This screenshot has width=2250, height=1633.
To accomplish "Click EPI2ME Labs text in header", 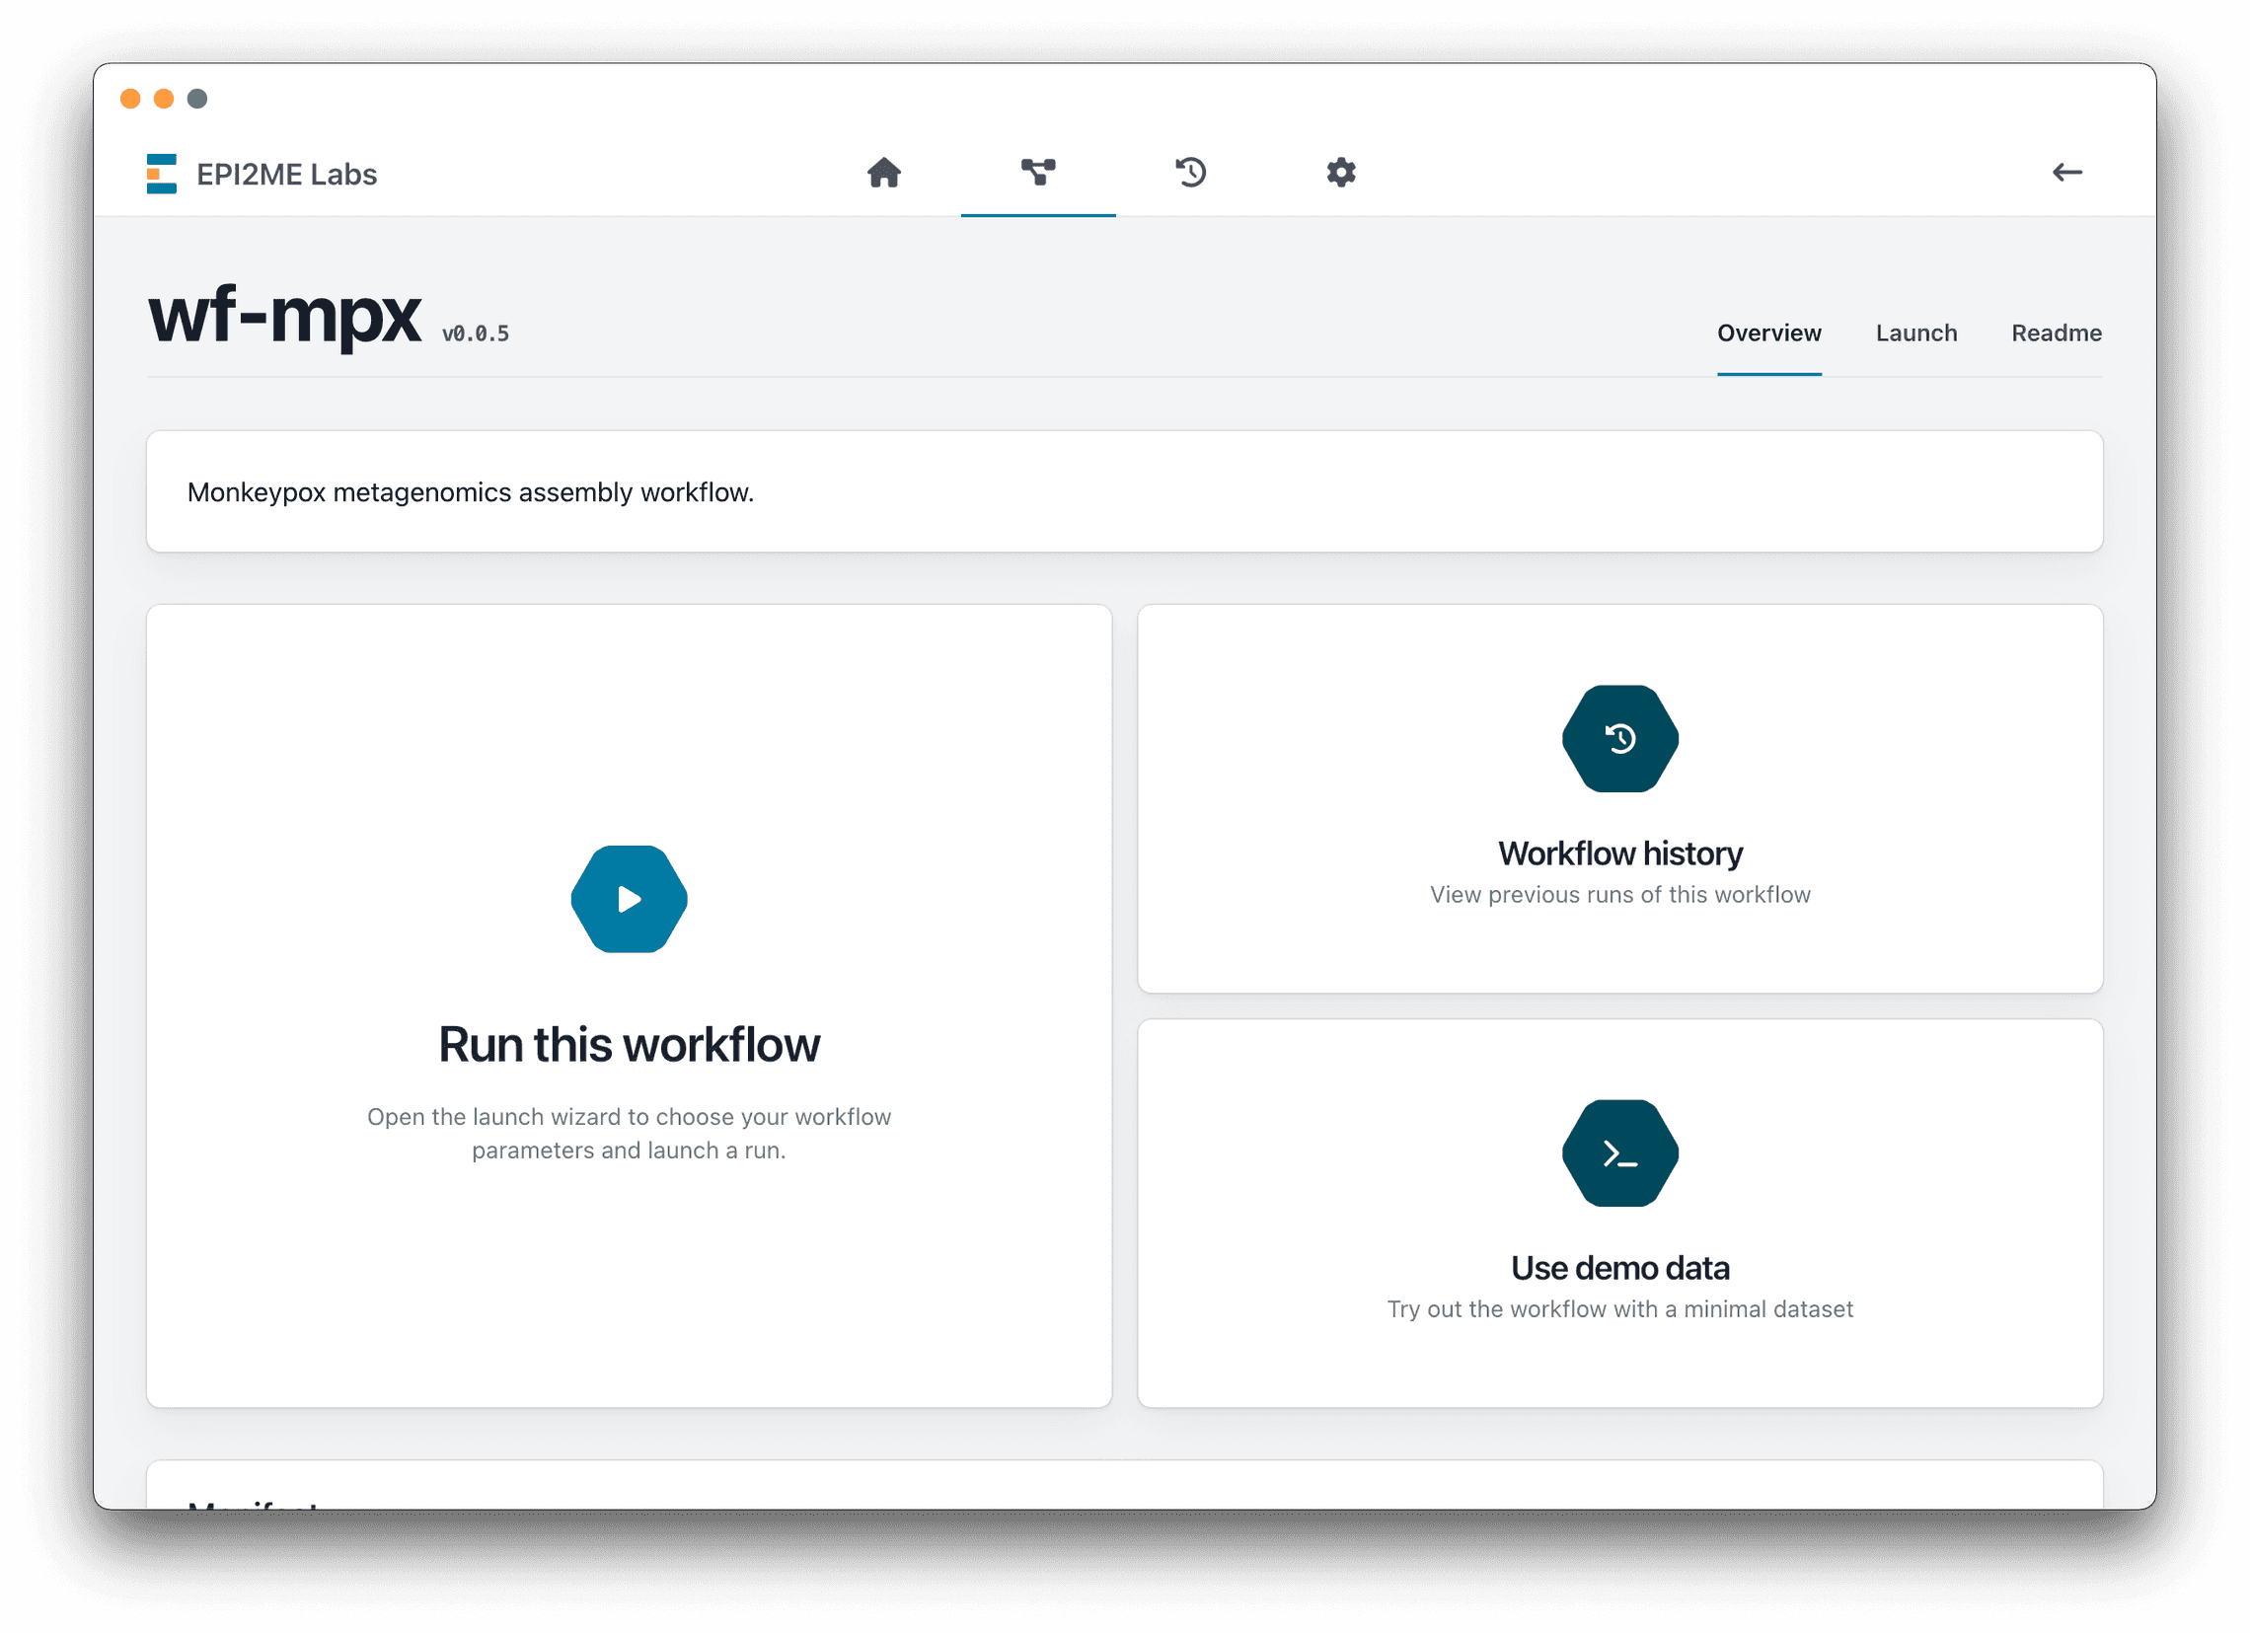I will pos(287,174).
